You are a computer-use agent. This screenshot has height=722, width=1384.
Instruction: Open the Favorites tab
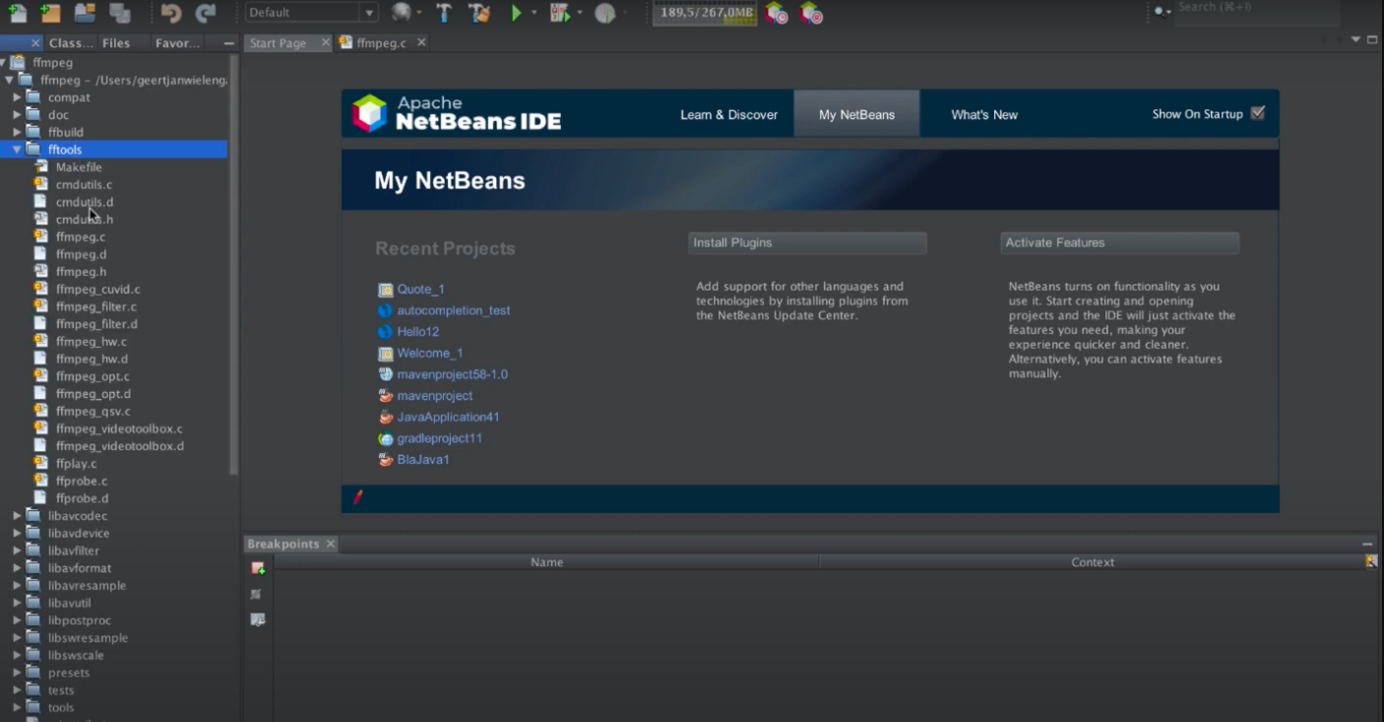(177, 43)
